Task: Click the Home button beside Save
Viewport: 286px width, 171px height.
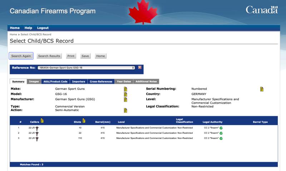Action: pos(100,56)
